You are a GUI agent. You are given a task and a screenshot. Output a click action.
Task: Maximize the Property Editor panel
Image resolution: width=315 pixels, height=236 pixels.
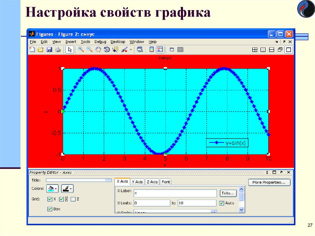click(x=274, y=172)
